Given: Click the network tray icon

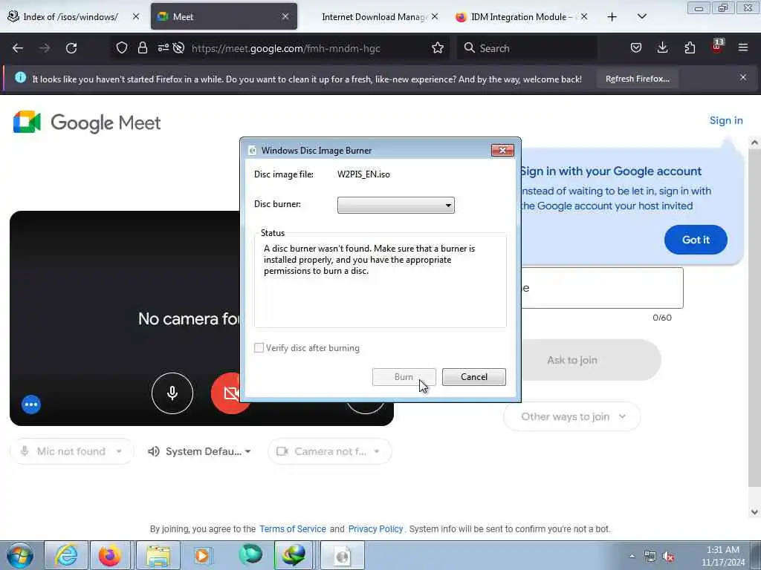Looking at the screenshot, I should (650, 557).
